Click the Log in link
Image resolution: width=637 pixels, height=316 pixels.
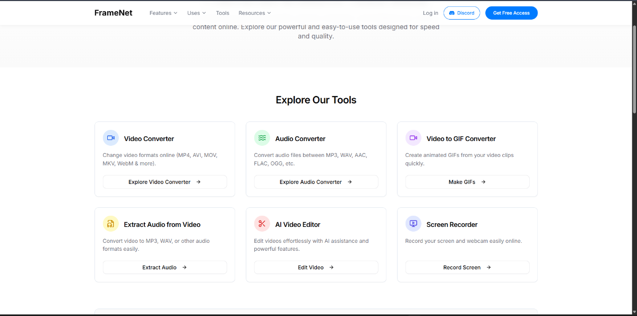[x=431, y=13]
